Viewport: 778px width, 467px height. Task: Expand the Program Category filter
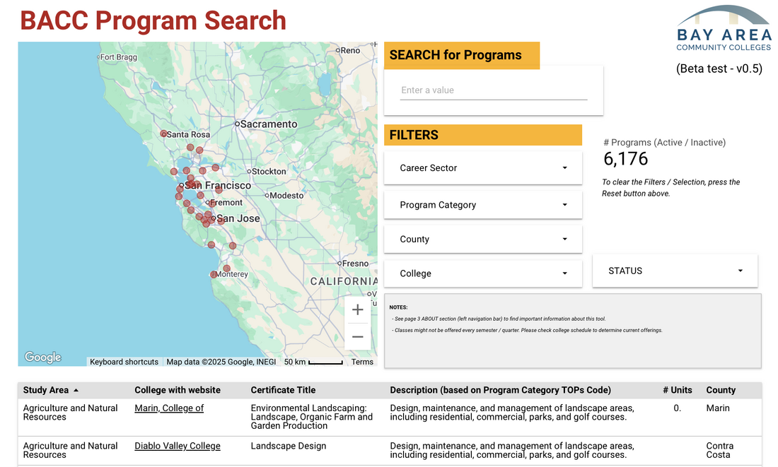(482, 205)
